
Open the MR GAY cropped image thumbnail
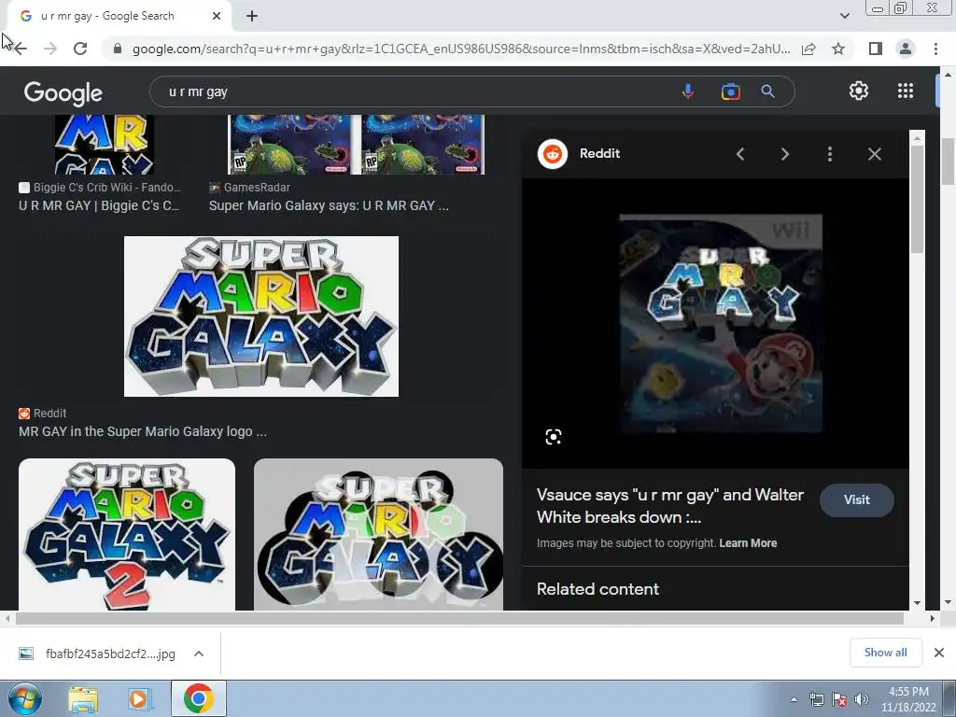tap(105, 145)
